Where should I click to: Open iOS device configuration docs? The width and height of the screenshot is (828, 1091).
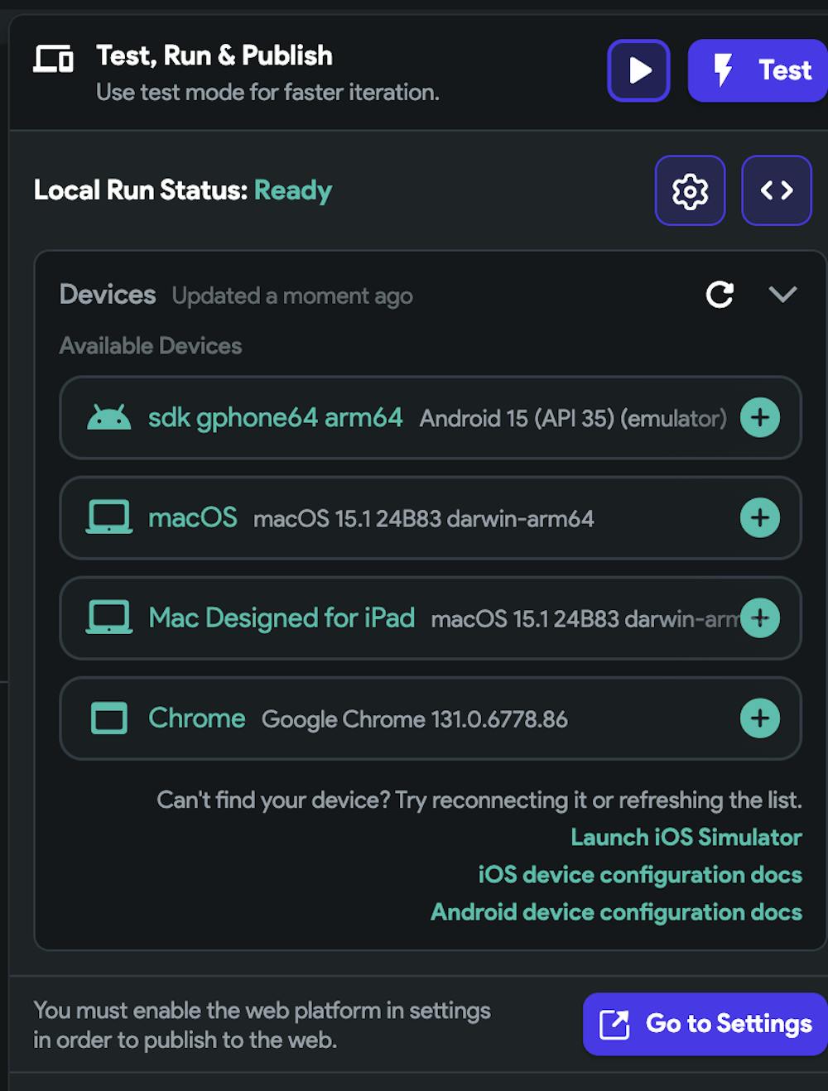639,875
